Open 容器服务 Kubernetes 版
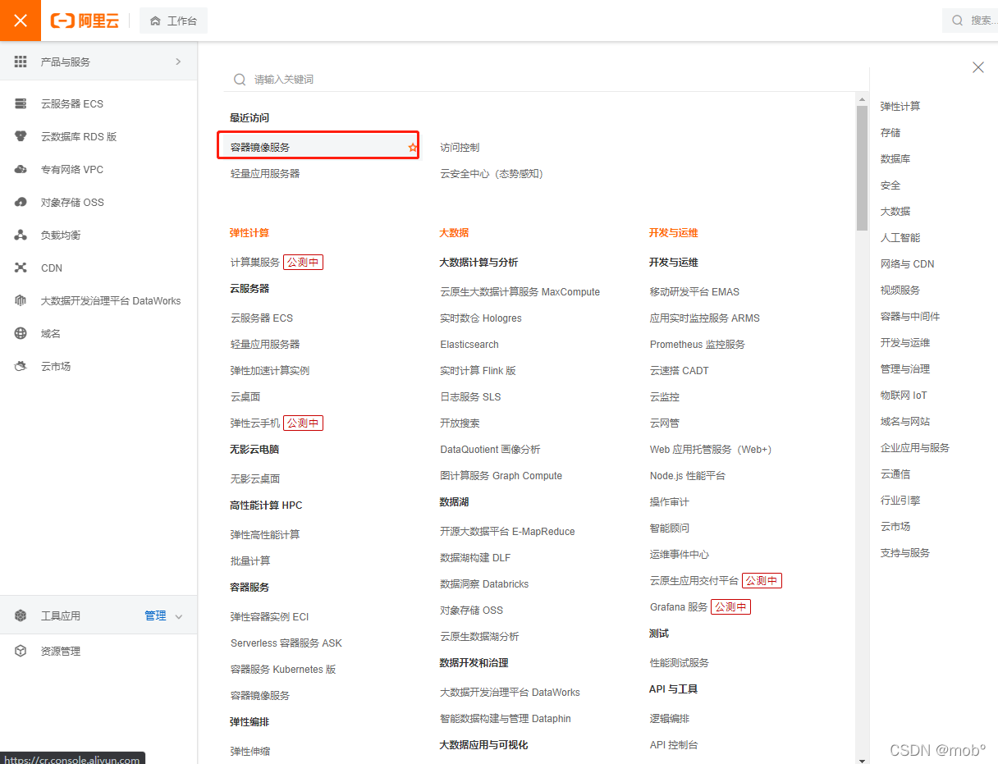 click(x=283, y=670)
